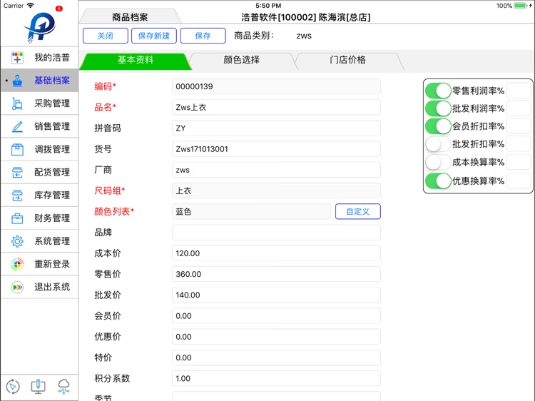The width and height of the screenshot is (535, 401).
Task: Open the 厂商 field showing zws
Action: tap(276, 170)
